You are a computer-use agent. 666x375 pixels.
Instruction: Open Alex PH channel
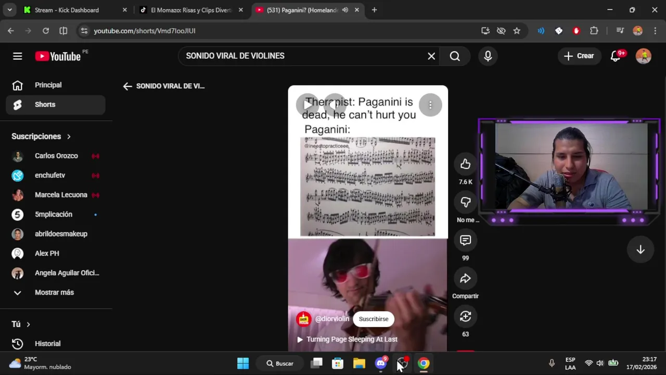click(x=56, y=254)
